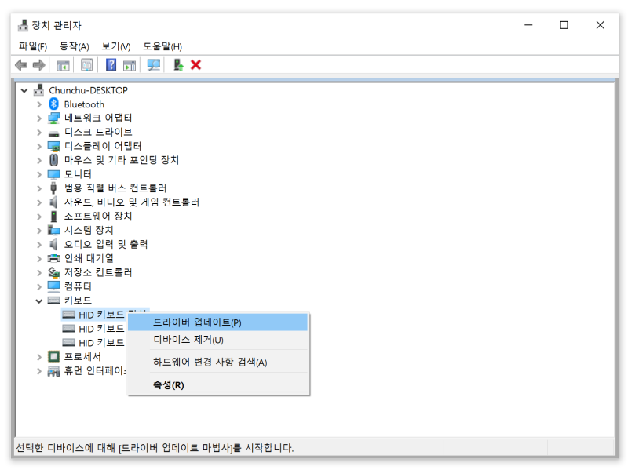Screen dimensions: 628x470
Task: Open the 파일(F) menu
Action: [x=33, y=46]
